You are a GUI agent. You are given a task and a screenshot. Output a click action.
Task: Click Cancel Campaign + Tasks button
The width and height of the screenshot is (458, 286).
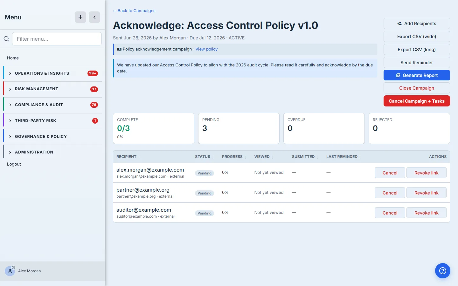(417, 101)
